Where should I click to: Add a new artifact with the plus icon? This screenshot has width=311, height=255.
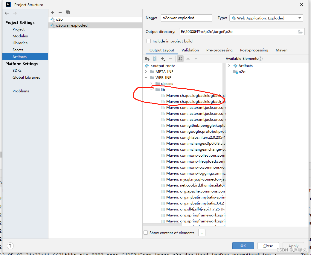pyautogui.click(x=52, y=13)
